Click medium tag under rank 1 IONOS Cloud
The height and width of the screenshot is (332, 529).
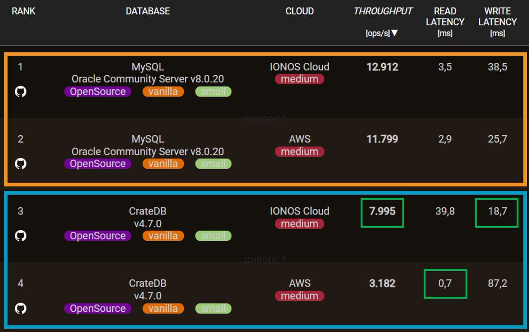300,79
